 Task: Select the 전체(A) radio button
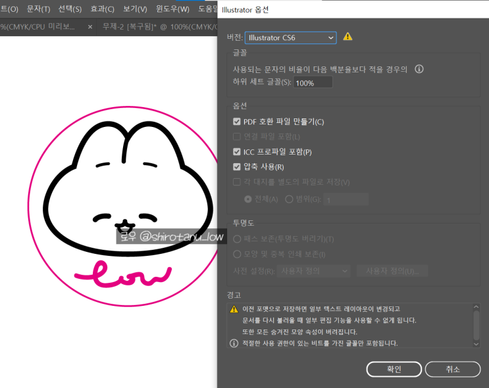coord(248,199)
